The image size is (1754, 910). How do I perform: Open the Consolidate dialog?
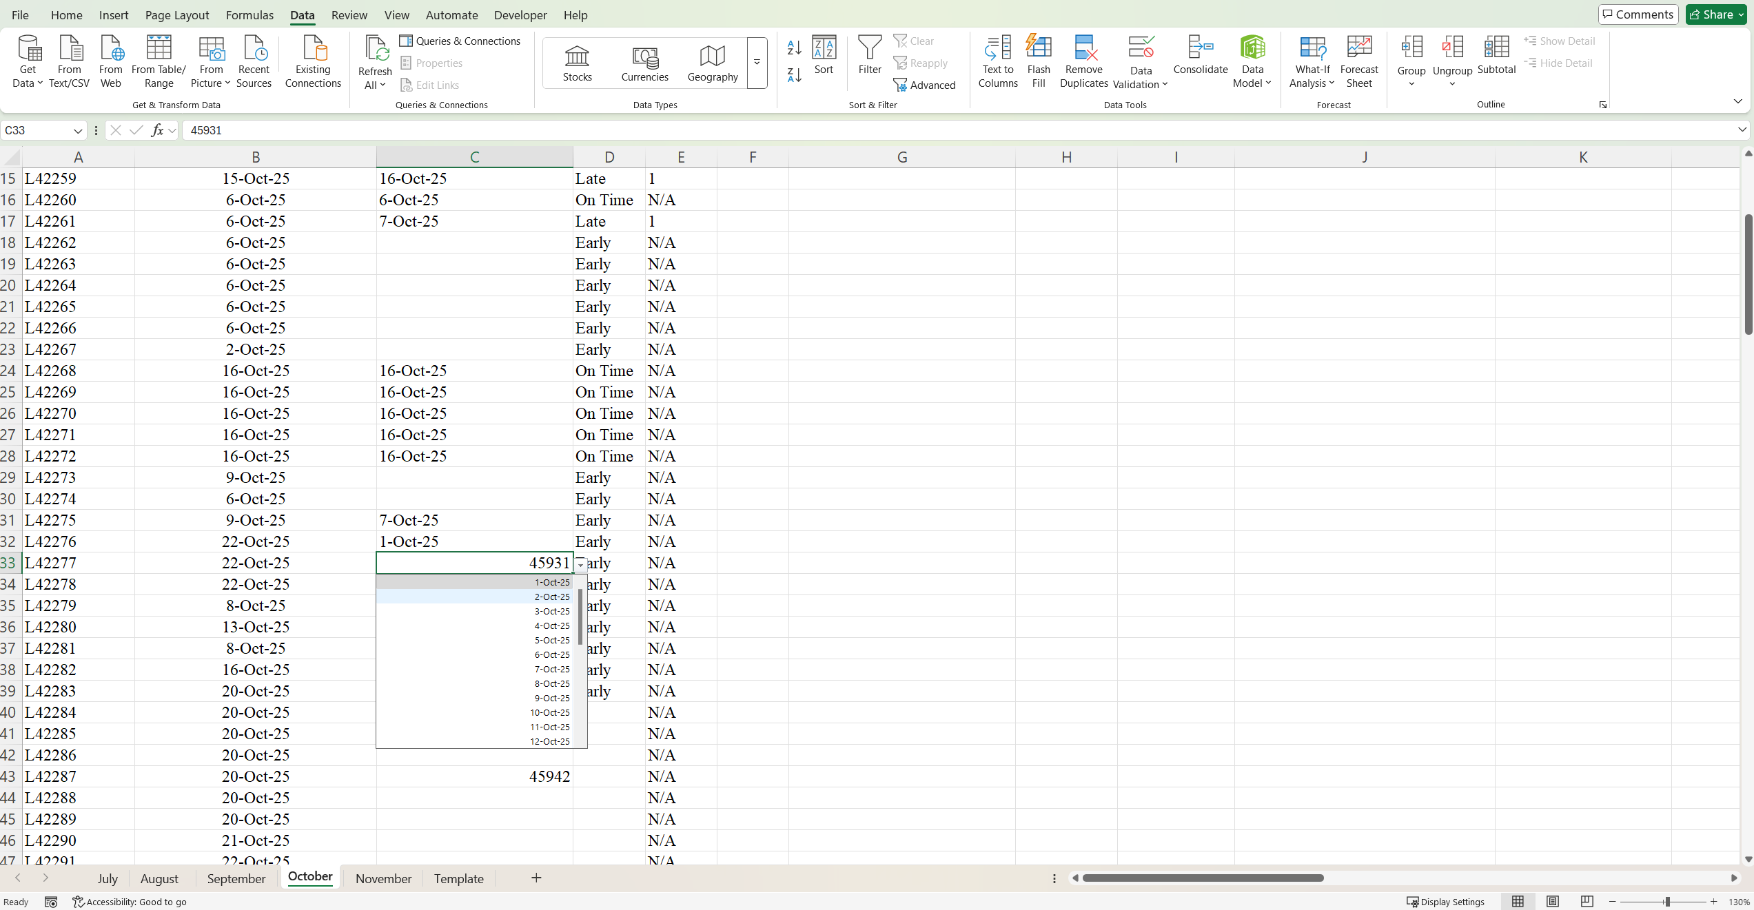pyautogui.click(x=1200, y=55)
